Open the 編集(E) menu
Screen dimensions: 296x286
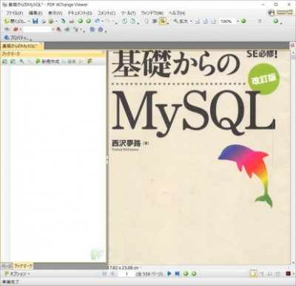point(36,13)
